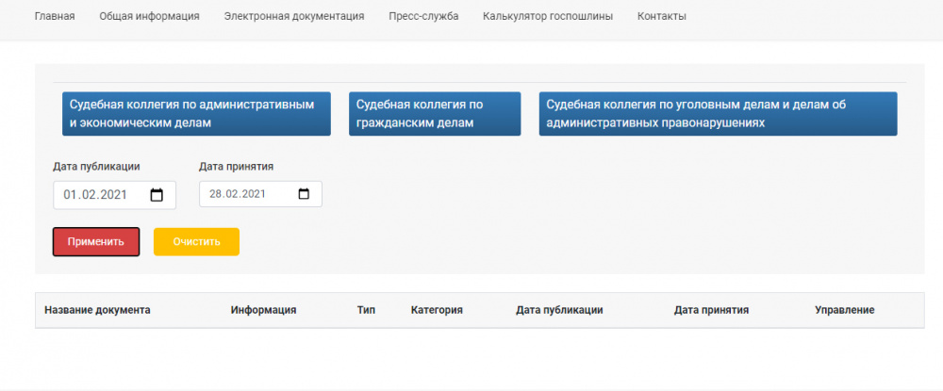Click the Тип column header

point(366,309)
